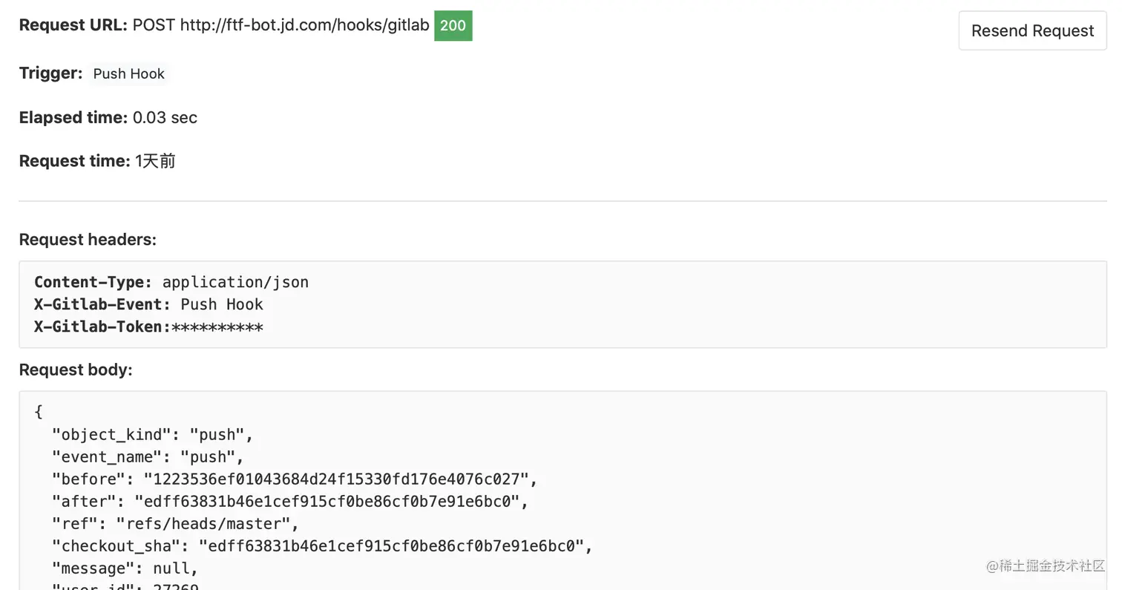The height and width of the screenshot is (590, 1122).
Task: Click the masked X-Gitlab-Token asterisks
Action: point(217,327)
